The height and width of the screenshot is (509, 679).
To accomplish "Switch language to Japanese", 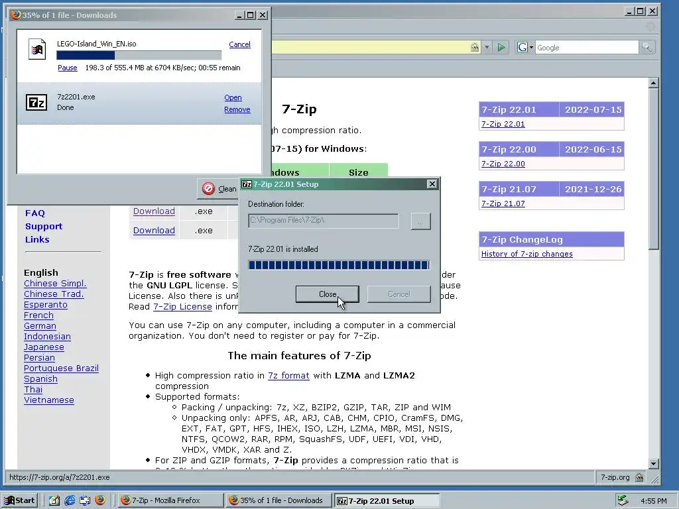I will pos(44,347).
